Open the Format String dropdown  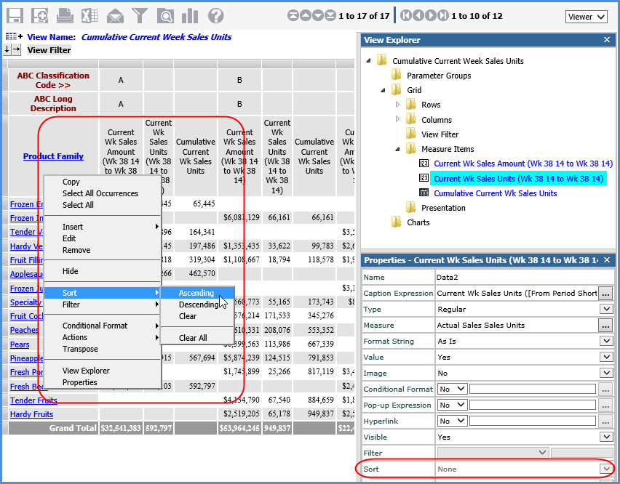pos(605,341)
